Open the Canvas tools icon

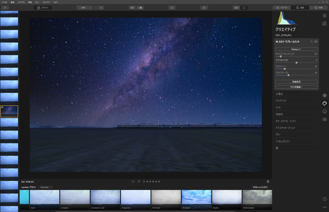325,24
